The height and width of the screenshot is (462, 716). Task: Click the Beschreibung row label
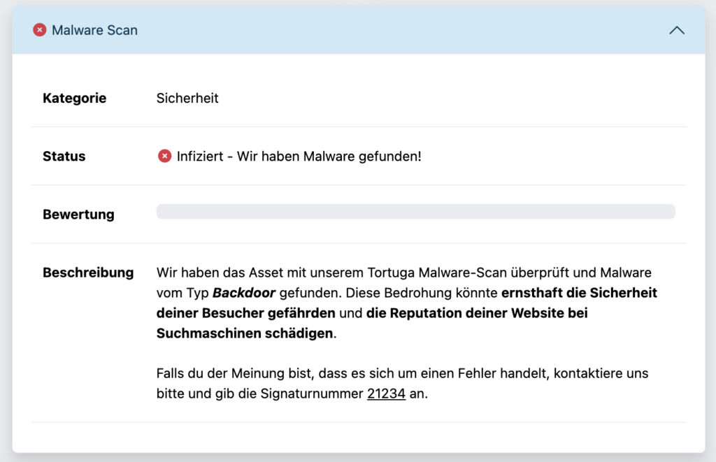point(89,273)
